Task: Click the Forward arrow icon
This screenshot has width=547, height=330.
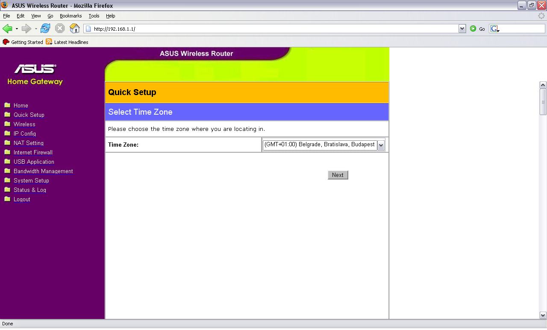Action: (x=26, y=29)
